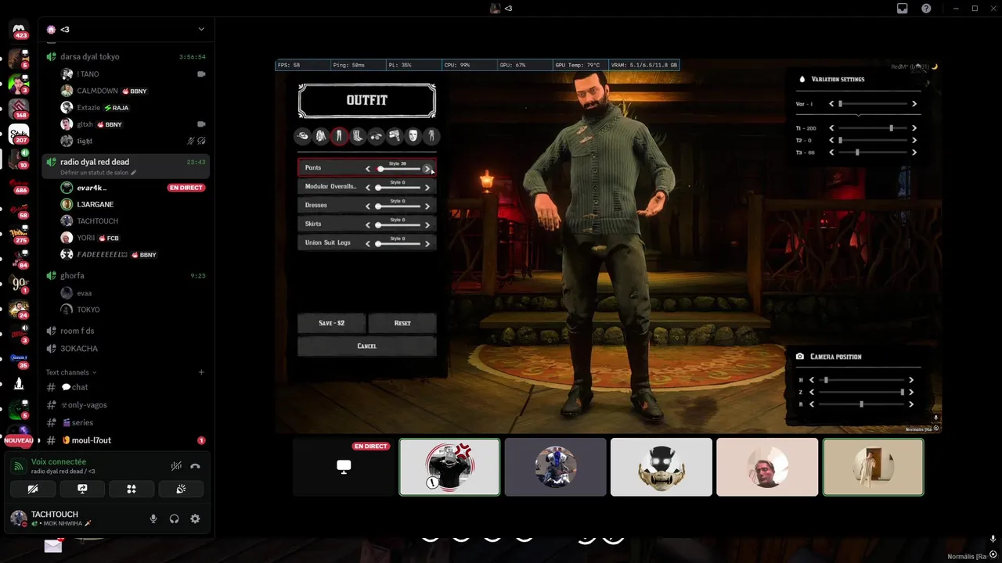
Task: Select the full body suit category icon
Action: [x=431, y=136]
